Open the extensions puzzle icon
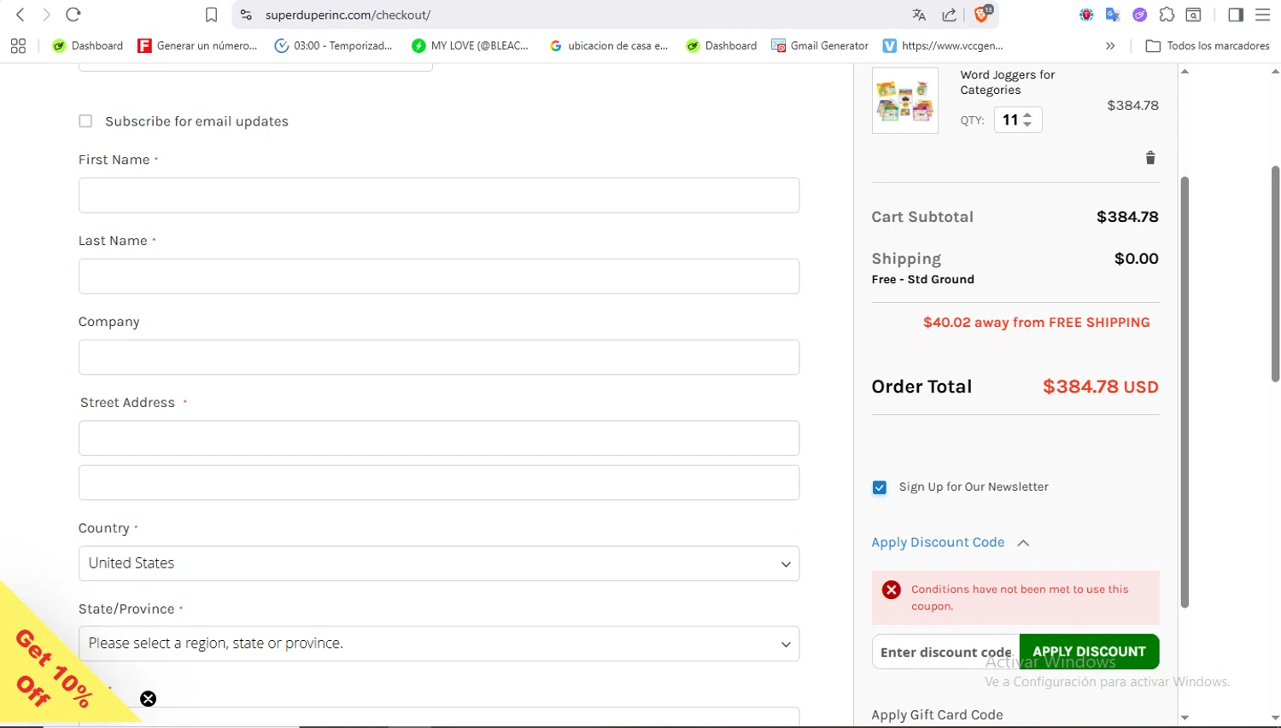This screenshot has height=728, width=1281. pos(1167,15)
